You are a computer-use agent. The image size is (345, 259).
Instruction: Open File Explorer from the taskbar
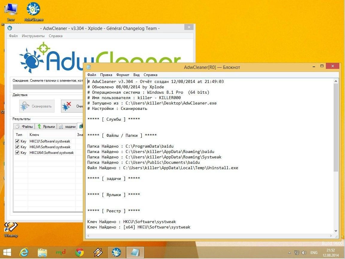[x=42, y=253]
